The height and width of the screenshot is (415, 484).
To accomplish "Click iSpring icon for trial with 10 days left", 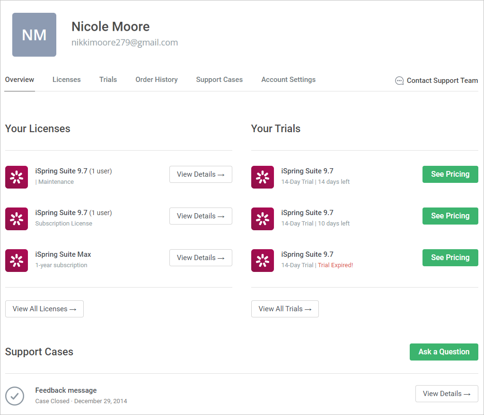I will (x=263, y=219).
